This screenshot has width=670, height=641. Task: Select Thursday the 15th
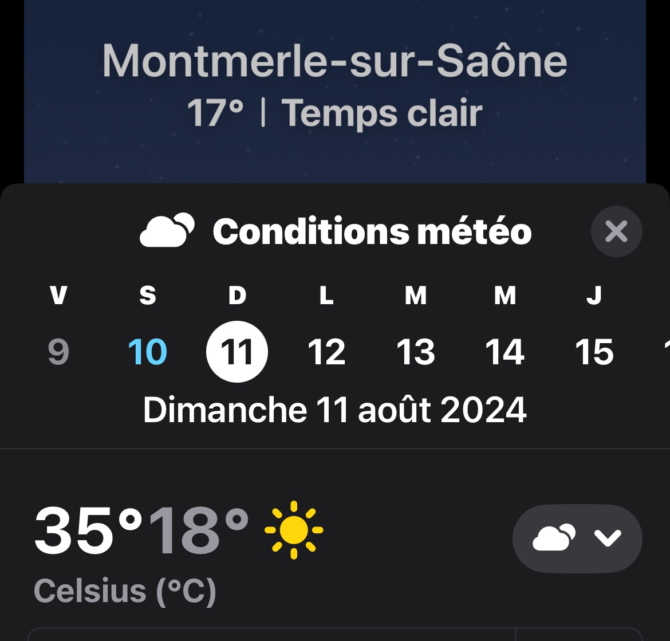594,351
